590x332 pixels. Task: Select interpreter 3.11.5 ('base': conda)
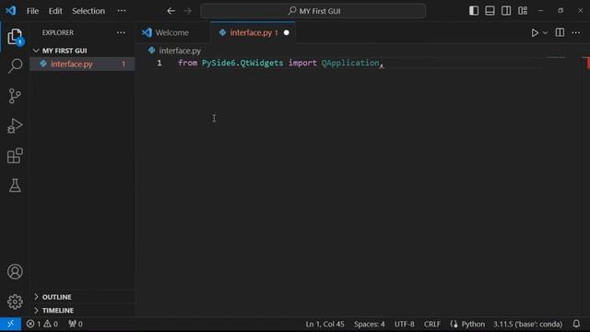coord(527,324)
